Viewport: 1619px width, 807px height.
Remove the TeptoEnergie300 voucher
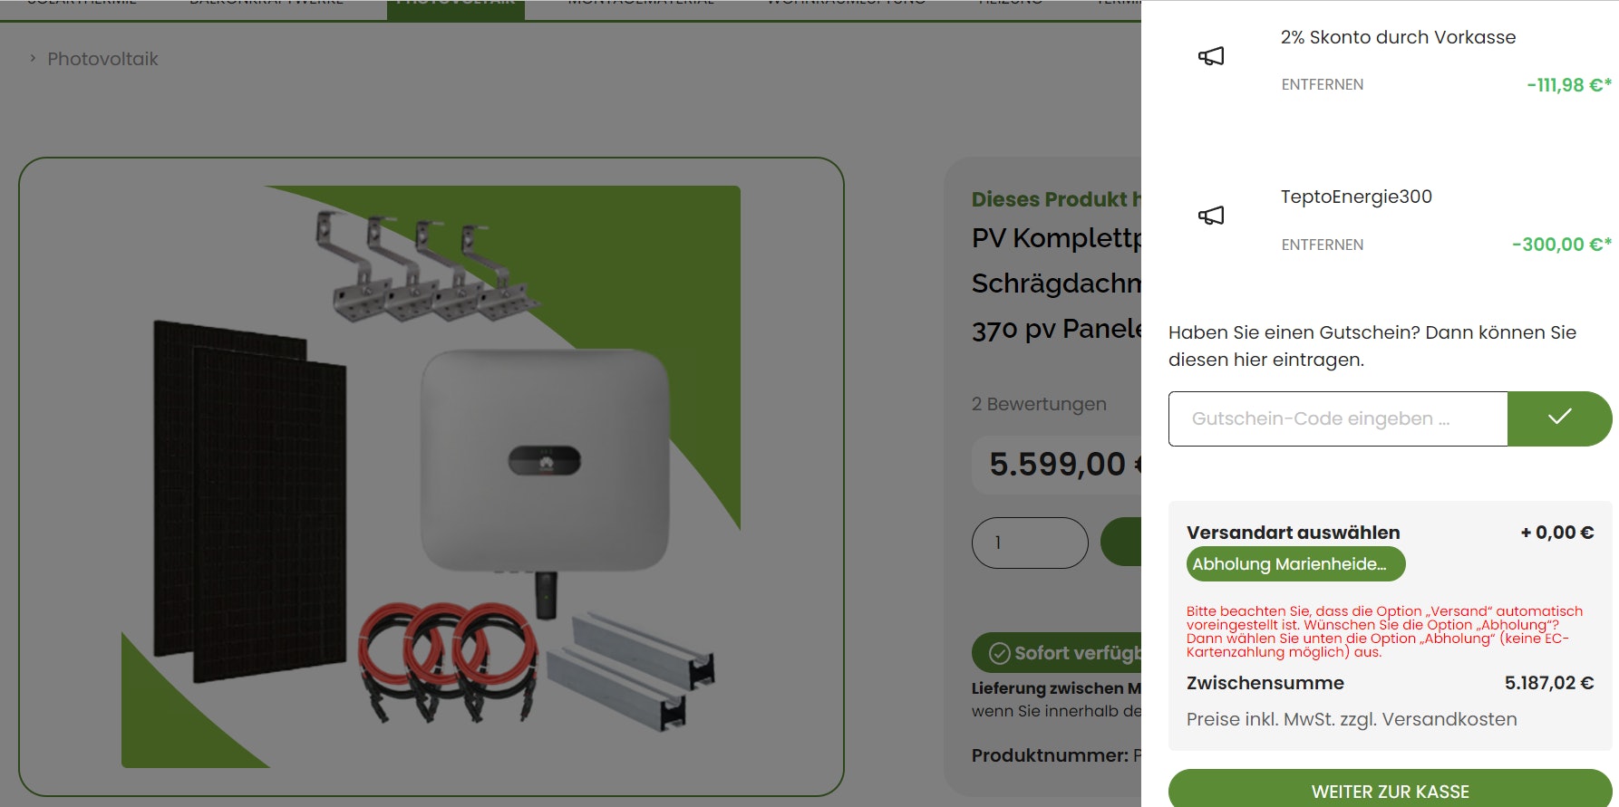pos(1322,245)
